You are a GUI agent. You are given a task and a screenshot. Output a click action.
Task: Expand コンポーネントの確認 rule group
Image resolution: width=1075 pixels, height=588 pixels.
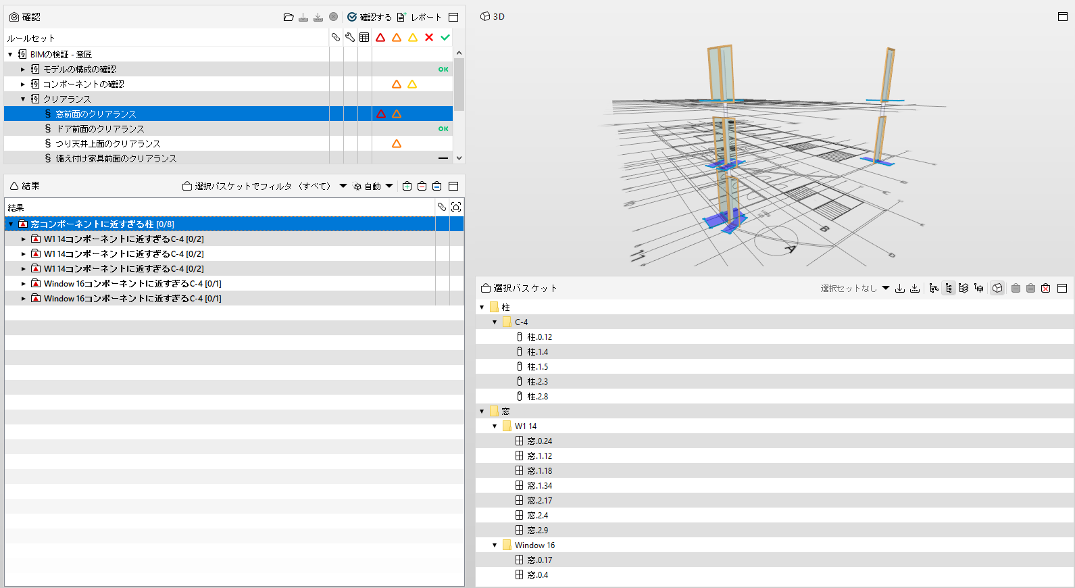[22, 84]
